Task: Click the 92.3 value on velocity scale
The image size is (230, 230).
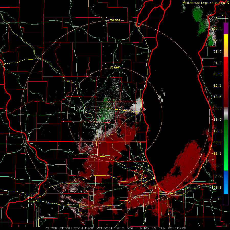Action: click(217, 40)
